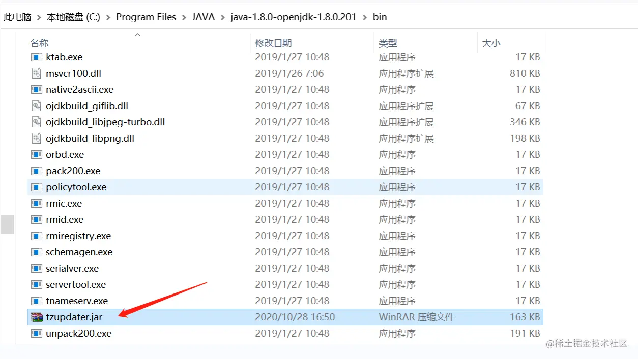Sort files by the 大小 column header
Screen dimensions: 638x359
(491, 43)
